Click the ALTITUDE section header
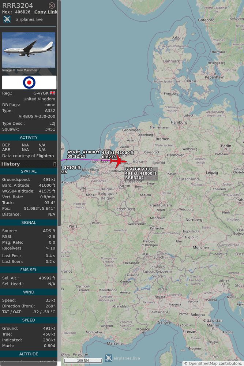 point(29,354)
